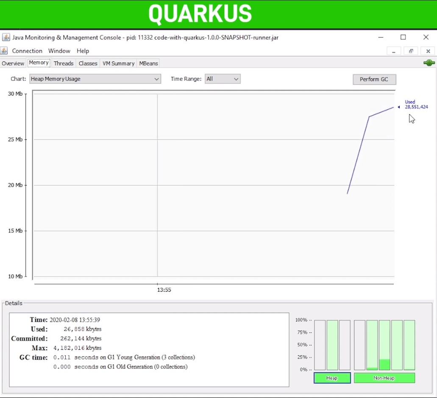437x398 pixels.
Task: Click the green connection status icon
Action: [x=429, y=63]
